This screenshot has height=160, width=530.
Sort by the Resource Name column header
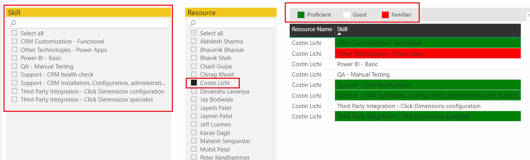[312, 29]
